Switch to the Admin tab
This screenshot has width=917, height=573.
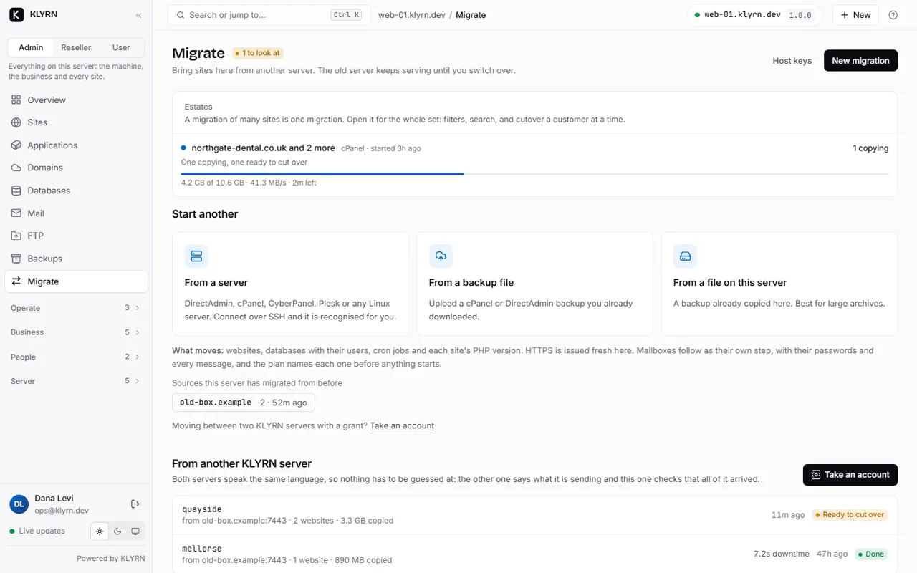pos(31,47)
